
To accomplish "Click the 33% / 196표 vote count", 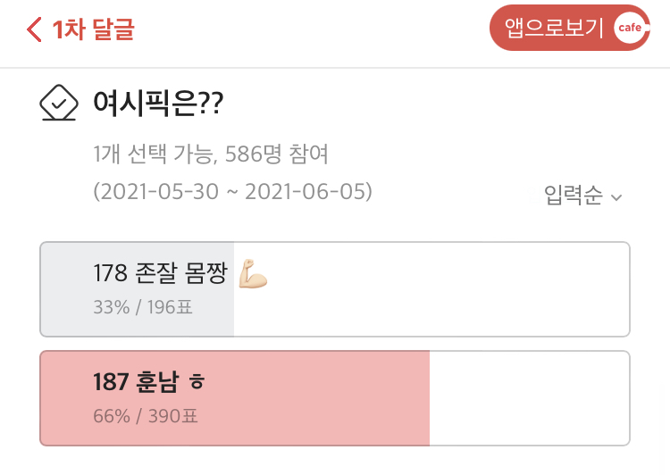I will tap(142, 308).
